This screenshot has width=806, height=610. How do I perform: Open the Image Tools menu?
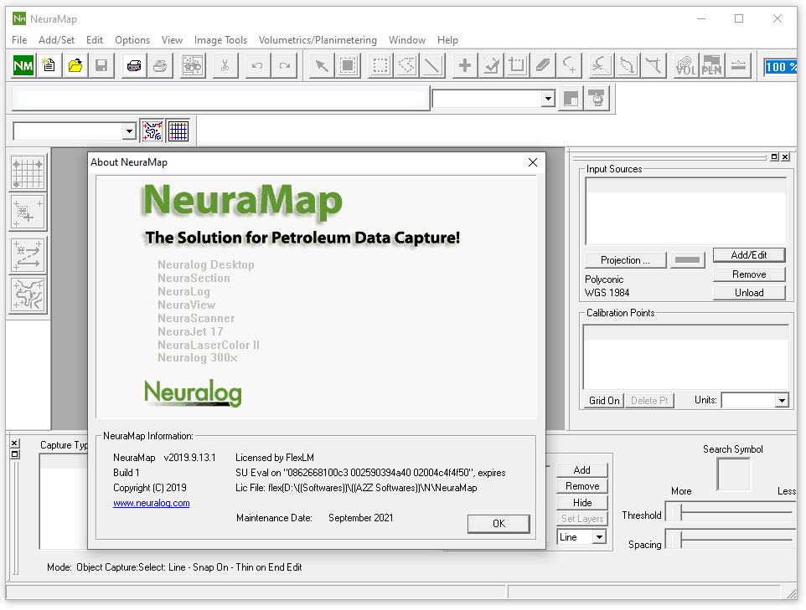point(220,39)
